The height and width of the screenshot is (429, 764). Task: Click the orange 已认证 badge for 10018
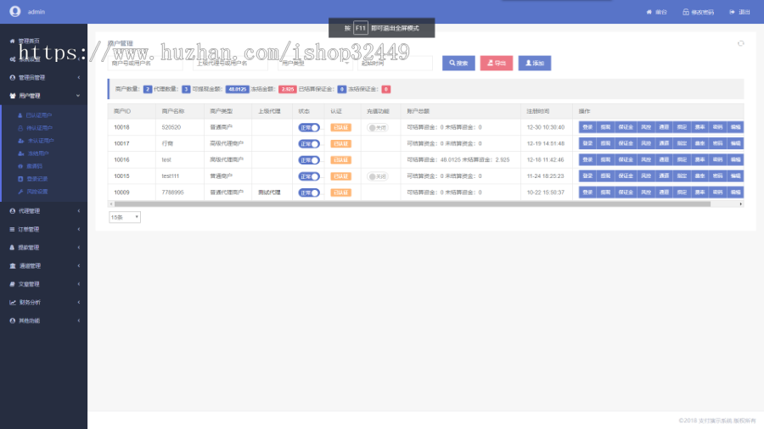click(x=340, y=127)
